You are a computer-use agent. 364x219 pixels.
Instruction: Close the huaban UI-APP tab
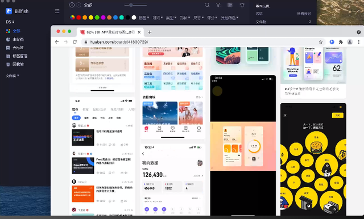139,32
